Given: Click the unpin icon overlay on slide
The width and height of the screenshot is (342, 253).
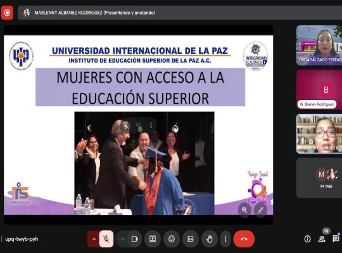Looking at the screenshot, I should (x=126, y=125).
